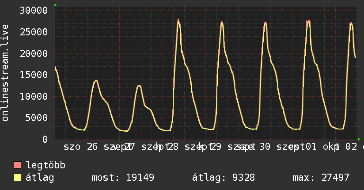The height and width of the screenshot is (190, 364).
Task: Click the 15000 y-axis label
Action: coord(34,75)
